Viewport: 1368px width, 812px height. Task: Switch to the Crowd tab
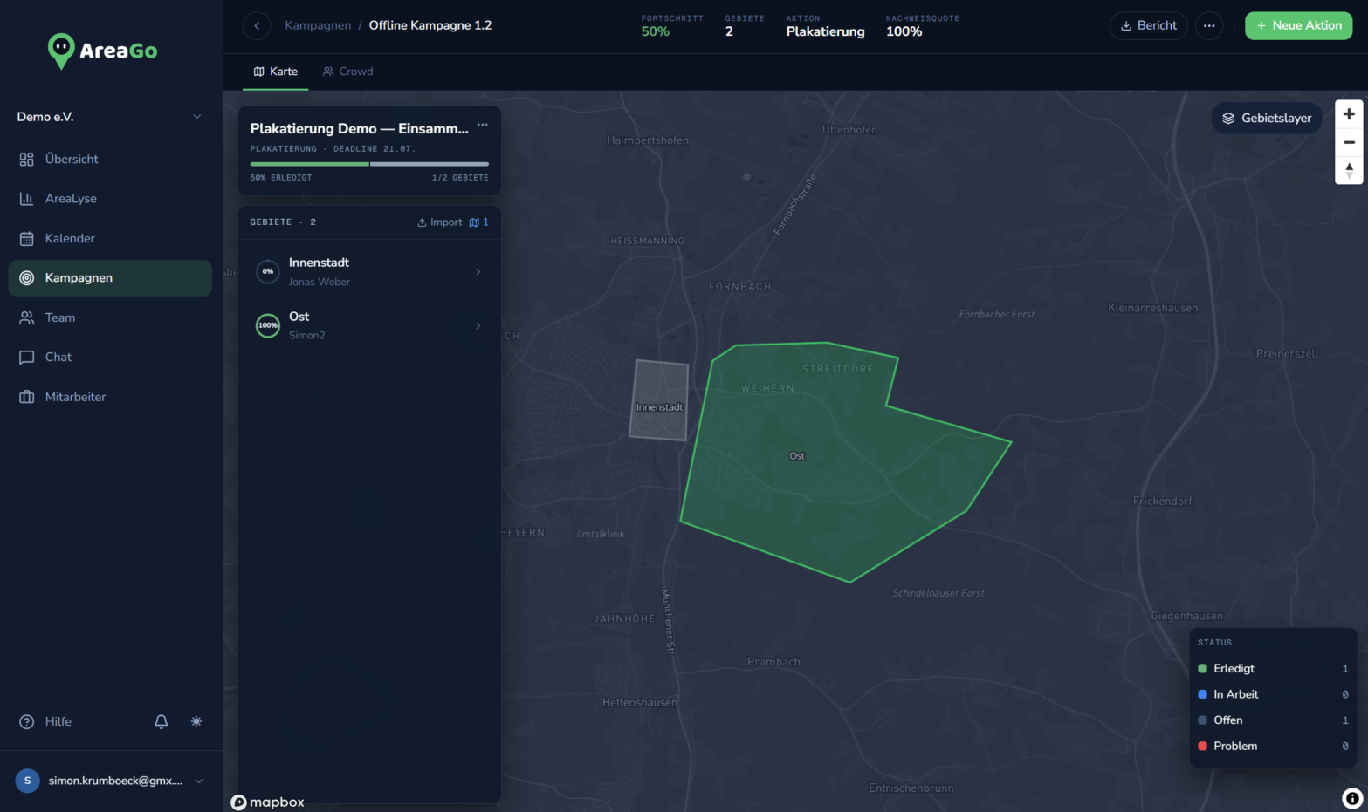pyautogui.click(x=347, y=72)
